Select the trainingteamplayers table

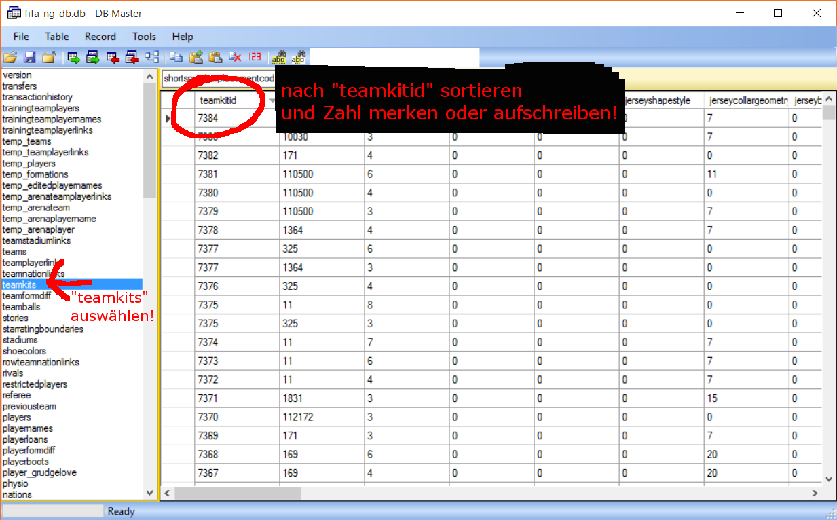click(x=41, y=108)
